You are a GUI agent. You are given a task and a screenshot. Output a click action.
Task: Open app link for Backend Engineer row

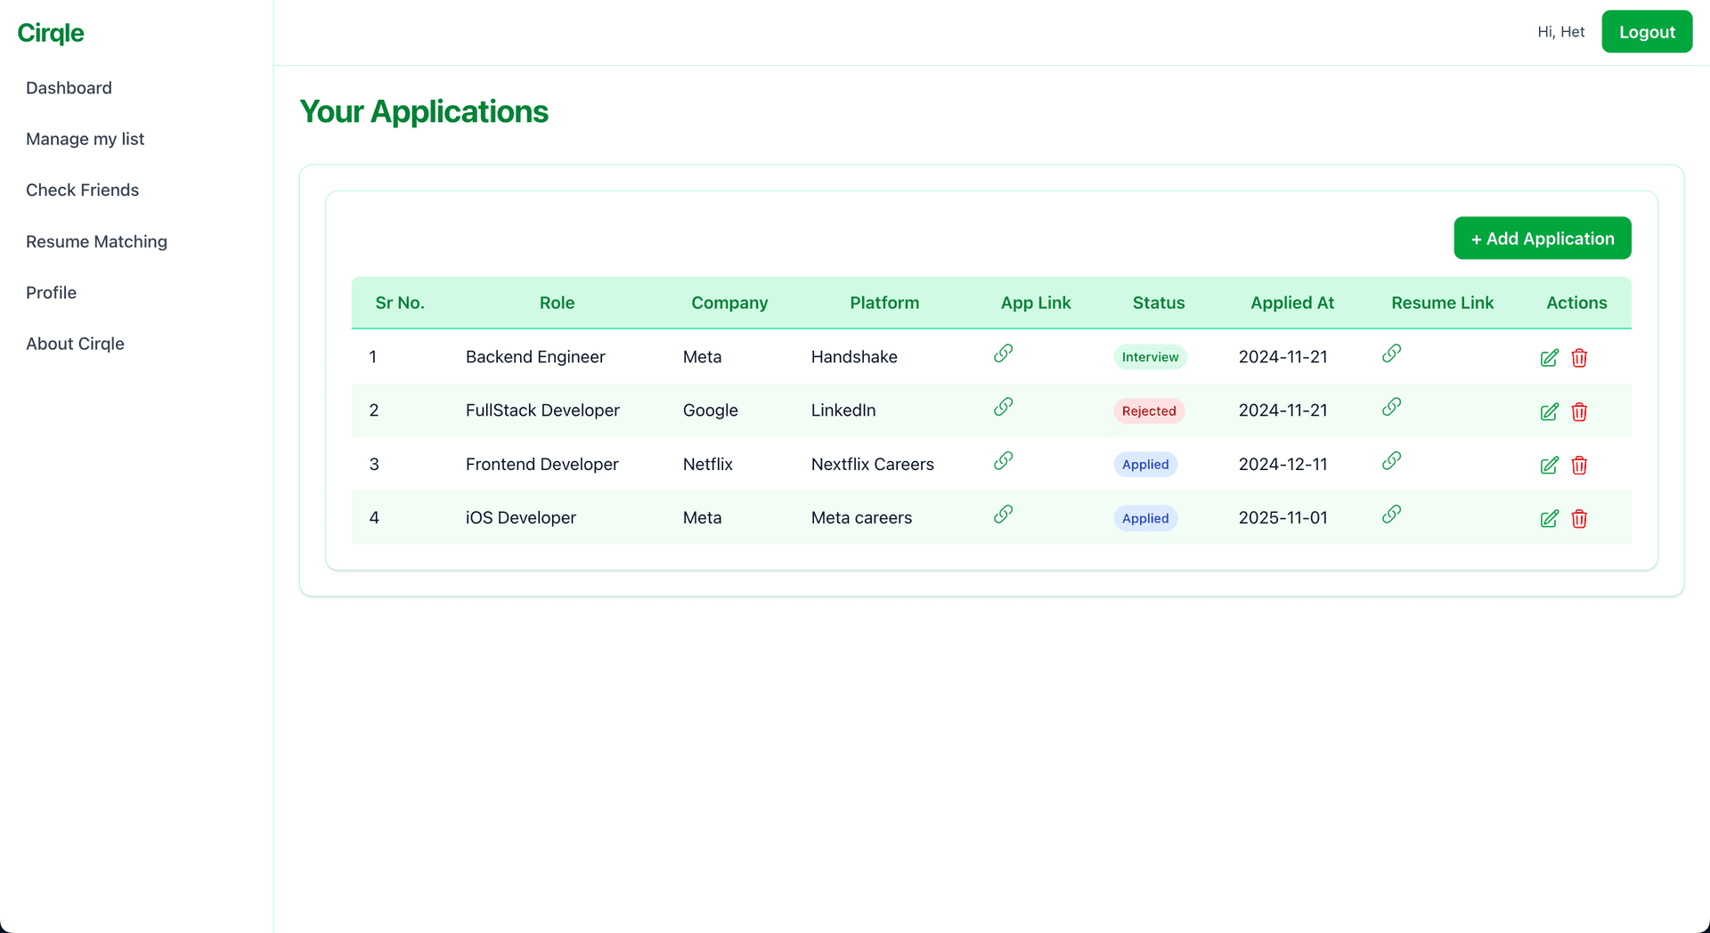[x=1003, y=353]
